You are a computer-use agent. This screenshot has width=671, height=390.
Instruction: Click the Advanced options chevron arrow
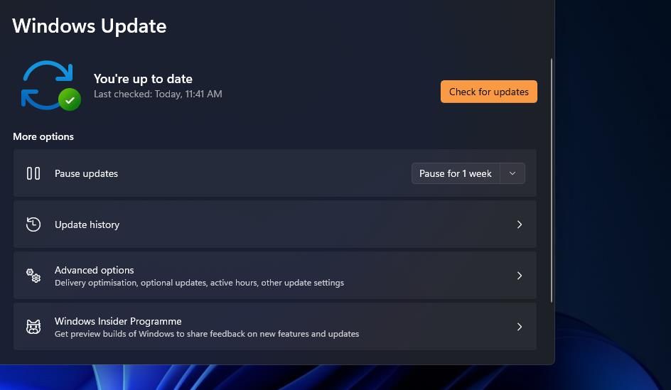[520, 276]
